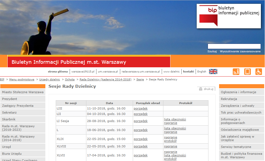The image size is (265, 161).
Task: Open lista obecności for session XLVII
Action: tap(175, 155)
